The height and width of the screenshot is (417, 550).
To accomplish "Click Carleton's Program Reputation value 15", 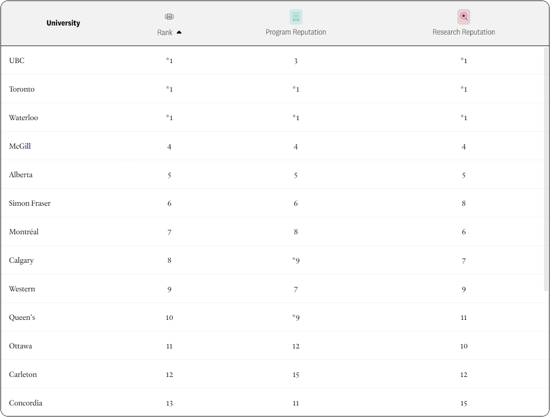I will [296, 375].
